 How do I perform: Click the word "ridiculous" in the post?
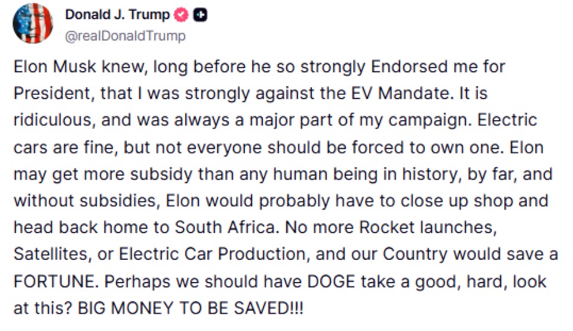coord(54,120)
